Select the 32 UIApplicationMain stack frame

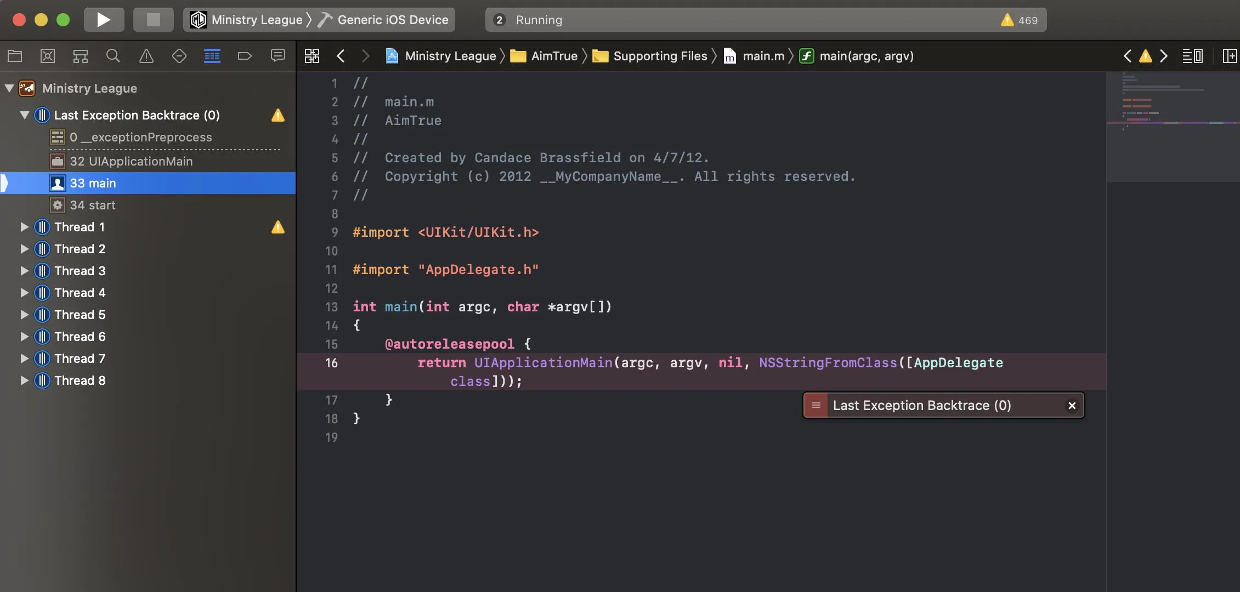click(131, 161)
